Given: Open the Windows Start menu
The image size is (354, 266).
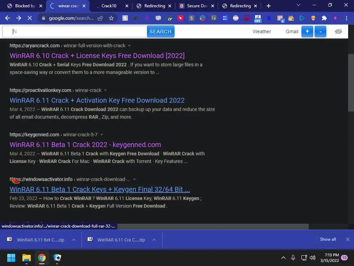Looking at the screenshot, I should [x=11, y=258].
